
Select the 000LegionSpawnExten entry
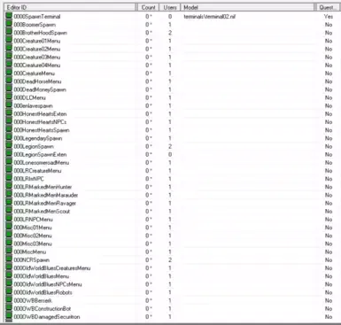coord(40,154)
